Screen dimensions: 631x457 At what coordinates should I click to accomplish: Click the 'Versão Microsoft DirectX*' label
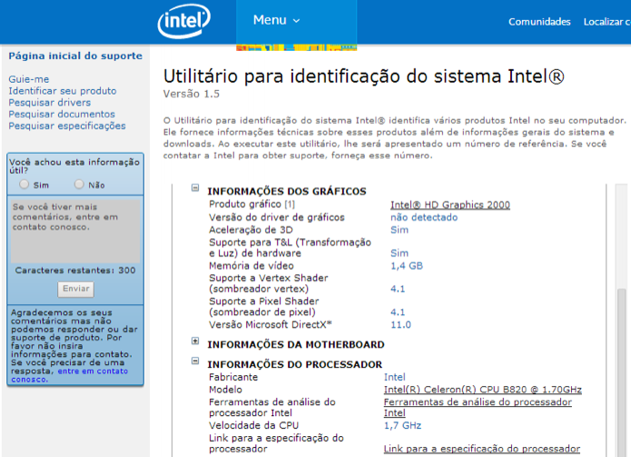point(270,324)
